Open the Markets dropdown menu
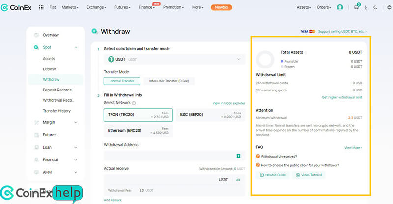Viewport: 393px width, 204px height. click(x=72, y=7)
